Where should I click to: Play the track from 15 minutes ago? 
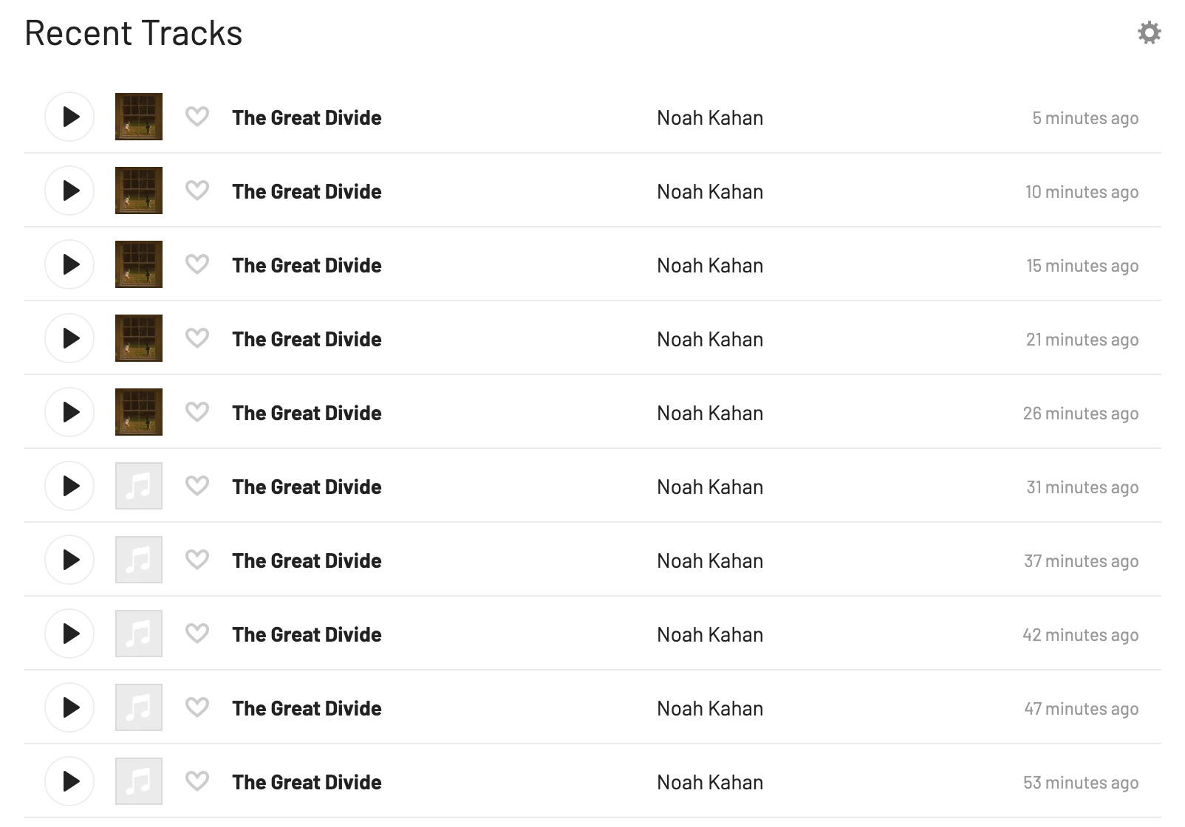coord(69,264)
